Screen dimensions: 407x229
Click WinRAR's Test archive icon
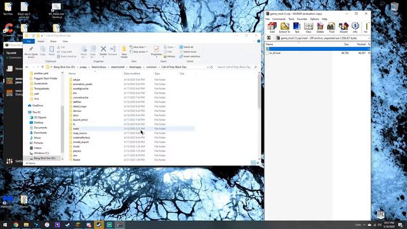click(x=297, y=28)
